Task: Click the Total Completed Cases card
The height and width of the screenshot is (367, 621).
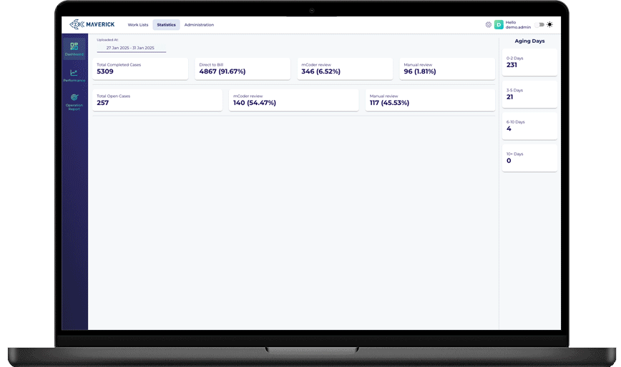Action: click(x=140, y=69)
